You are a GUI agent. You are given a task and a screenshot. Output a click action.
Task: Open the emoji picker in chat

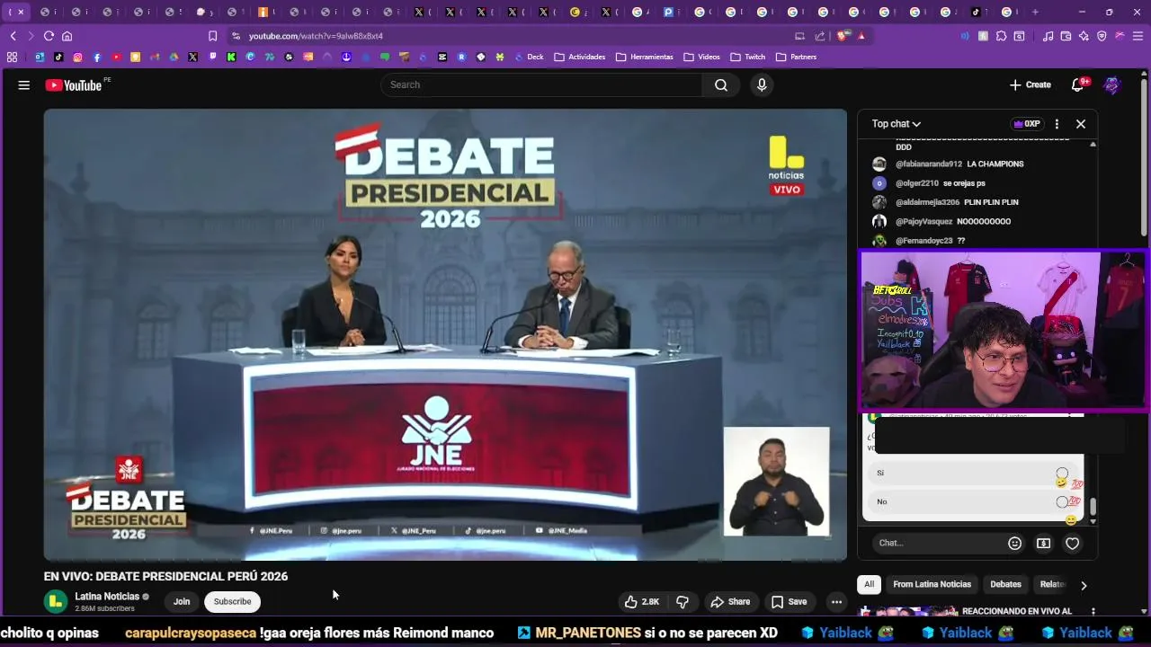pyautogui.click(x=1015, y=543)
